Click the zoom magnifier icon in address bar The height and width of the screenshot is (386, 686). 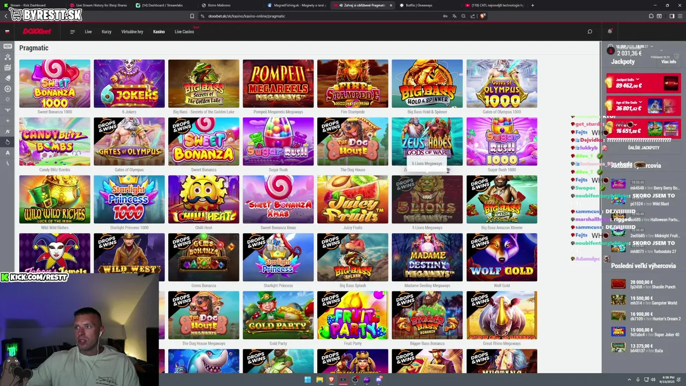464,16
